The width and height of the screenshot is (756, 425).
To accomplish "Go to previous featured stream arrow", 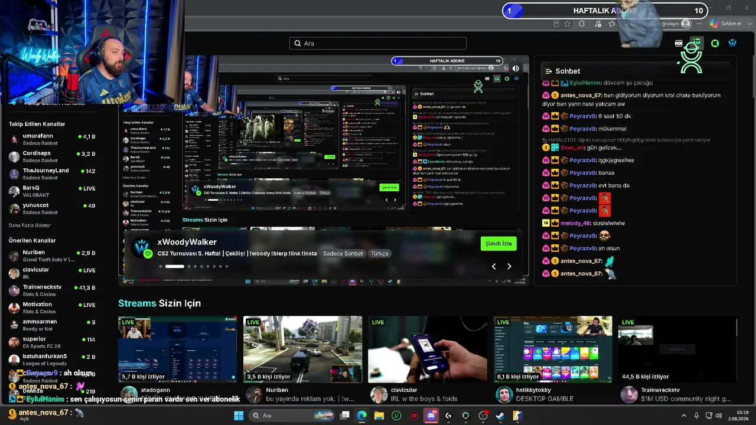I will [494, 266].
